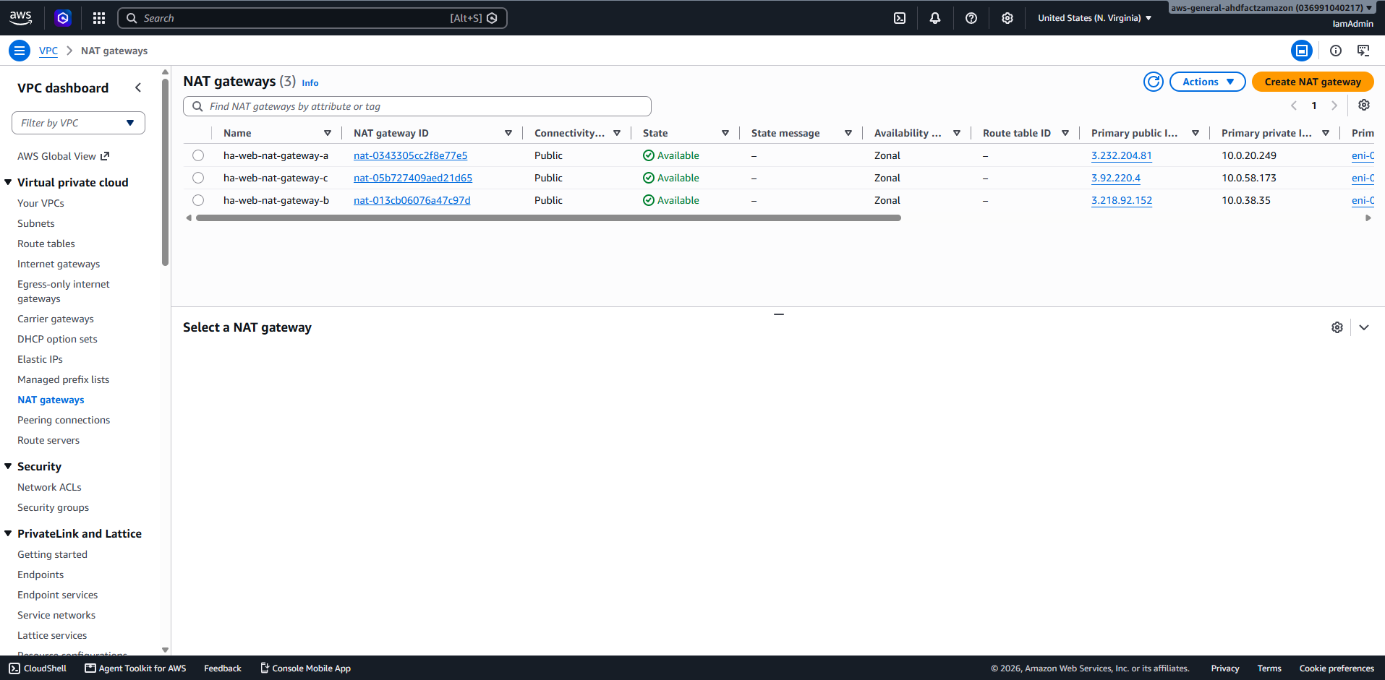Sort by Route table ID column arrow
This screenshot has width=1385, height=680.
click(x=1065, y=133)
